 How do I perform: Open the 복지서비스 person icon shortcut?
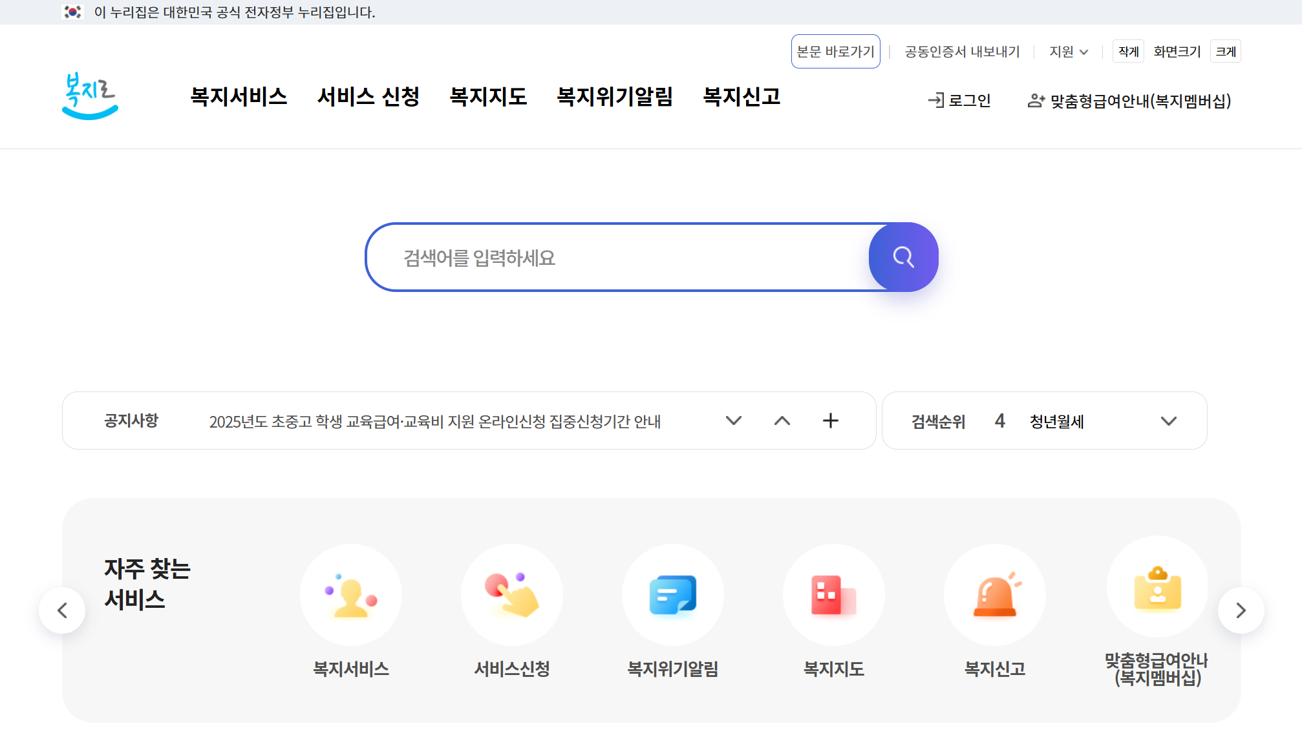pyautogui.click(x=351, y=595)
